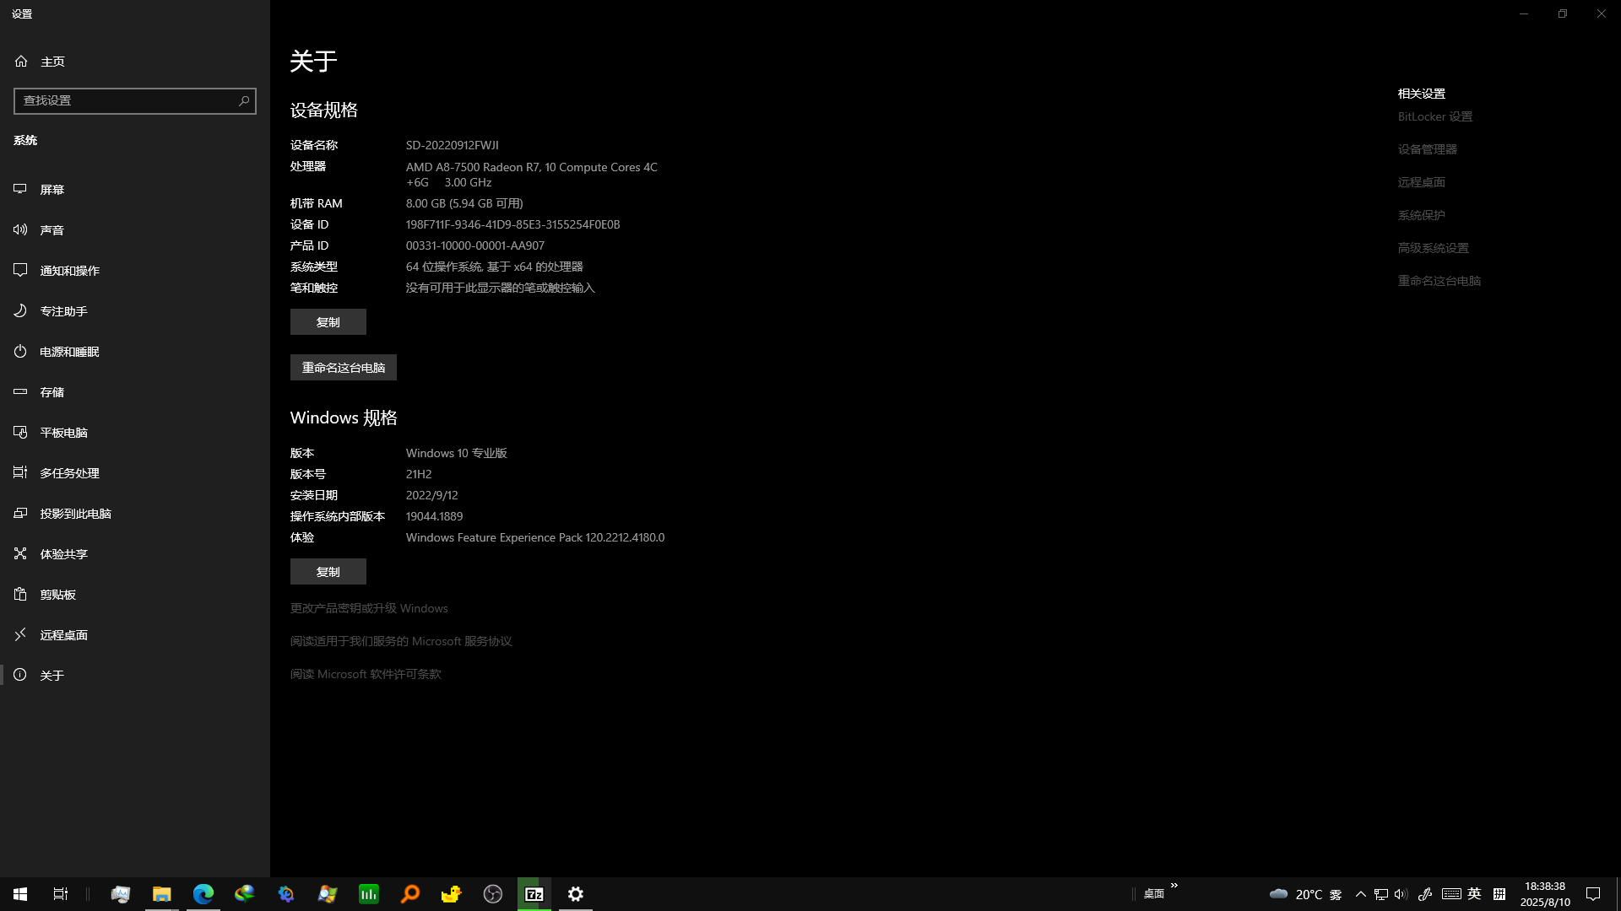Toggle the 英 input language indicator

pyautogui.click(x=1475, y=894)
